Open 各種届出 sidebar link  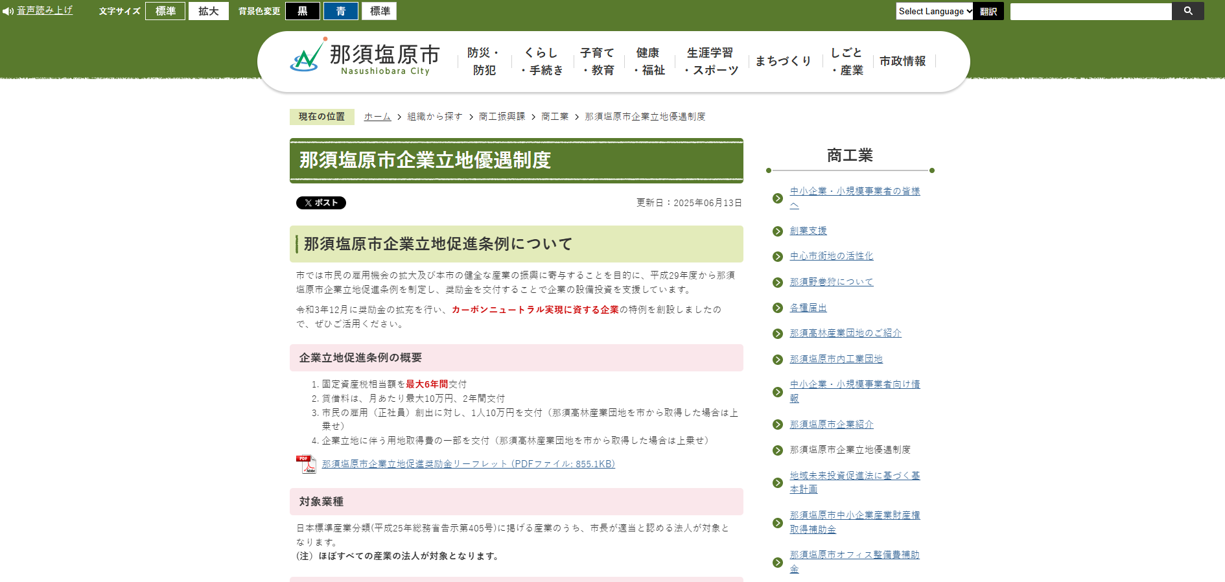pyautogui.click(x=808, y=308)
